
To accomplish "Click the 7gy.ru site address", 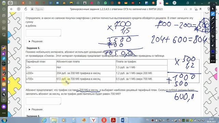I will [x=39, y=9].
